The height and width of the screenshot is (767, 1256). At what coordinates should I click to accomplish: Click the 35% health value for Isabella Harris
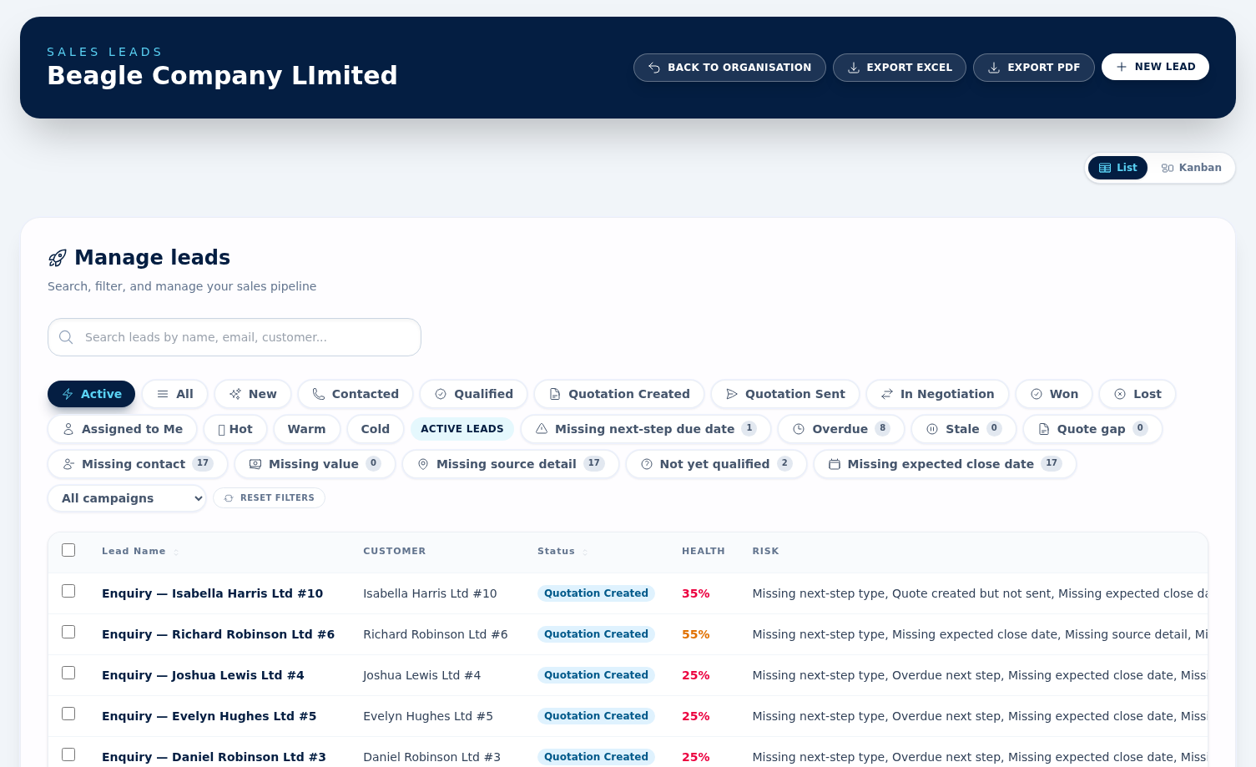696,593
